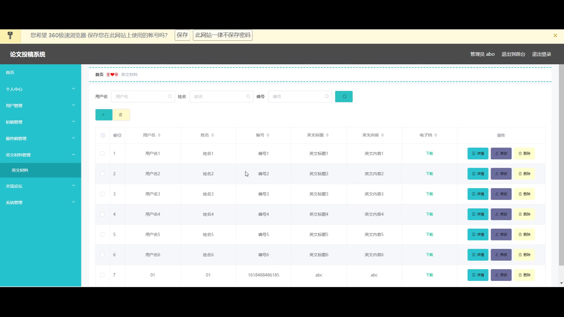Click the key icon in password bar
Image resolution: width=564 pixels, height=317 pixels.
point(10,36)
